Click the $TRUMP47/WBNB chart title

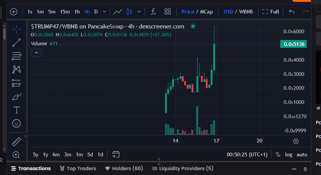(108, 27)
